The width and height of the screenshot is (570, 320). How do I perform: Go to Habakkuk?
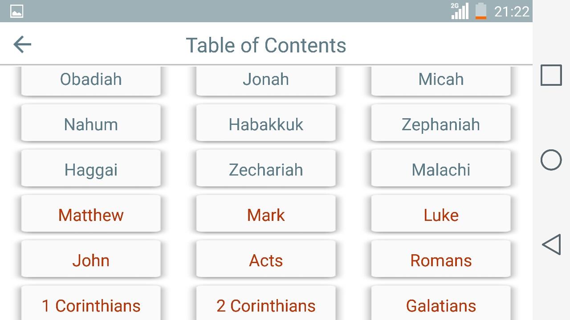coord(266,124)
